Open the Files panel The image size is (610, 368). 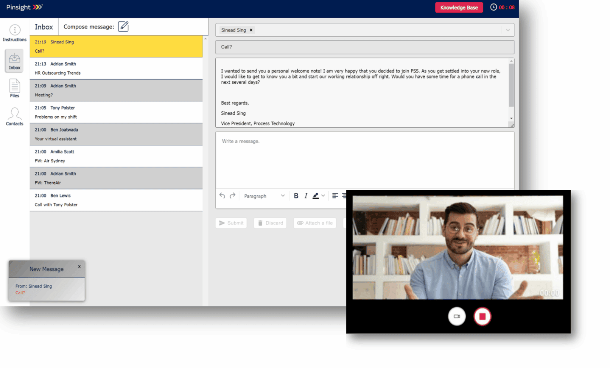(x=14, y=88)
